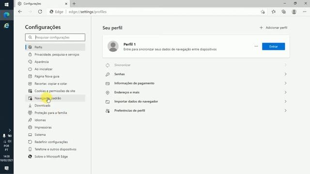Open Cookies e permissões de site
Image resolution: width=310 pixels, height=174 pixels.
click(x=55, y=91)
